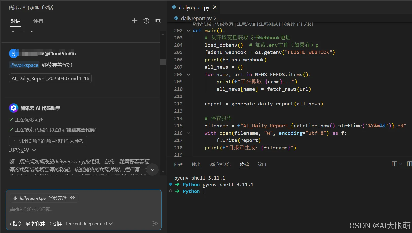Collapse the def main() fold arrow
The width and height of the screenshot is (412, 233).
[188, 30]
